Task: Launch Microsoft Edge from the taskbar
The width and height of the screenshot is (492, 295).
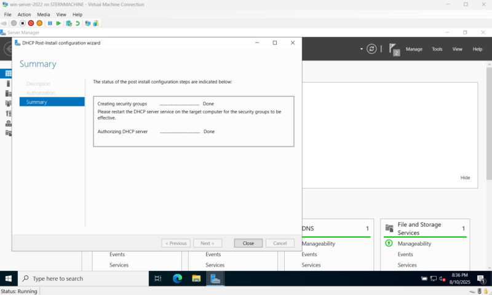Action: pyautogui.click(x=177, y=278)
